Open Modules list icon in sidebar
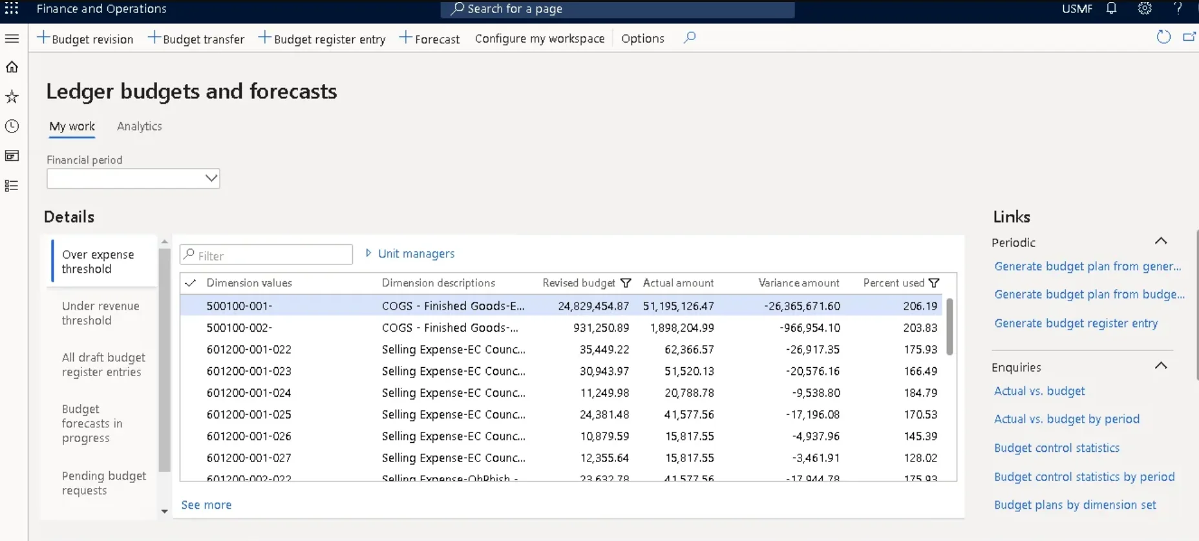The height and width of the screenshot is (541, 1199). tap(12, 186)
